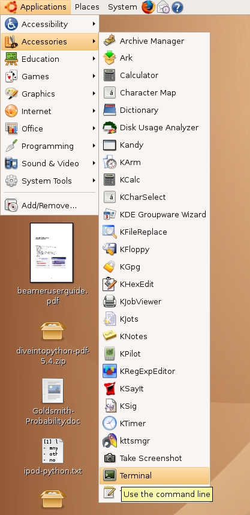Expand the Games submenu
The image size is (250, 515).
[50, 76]
